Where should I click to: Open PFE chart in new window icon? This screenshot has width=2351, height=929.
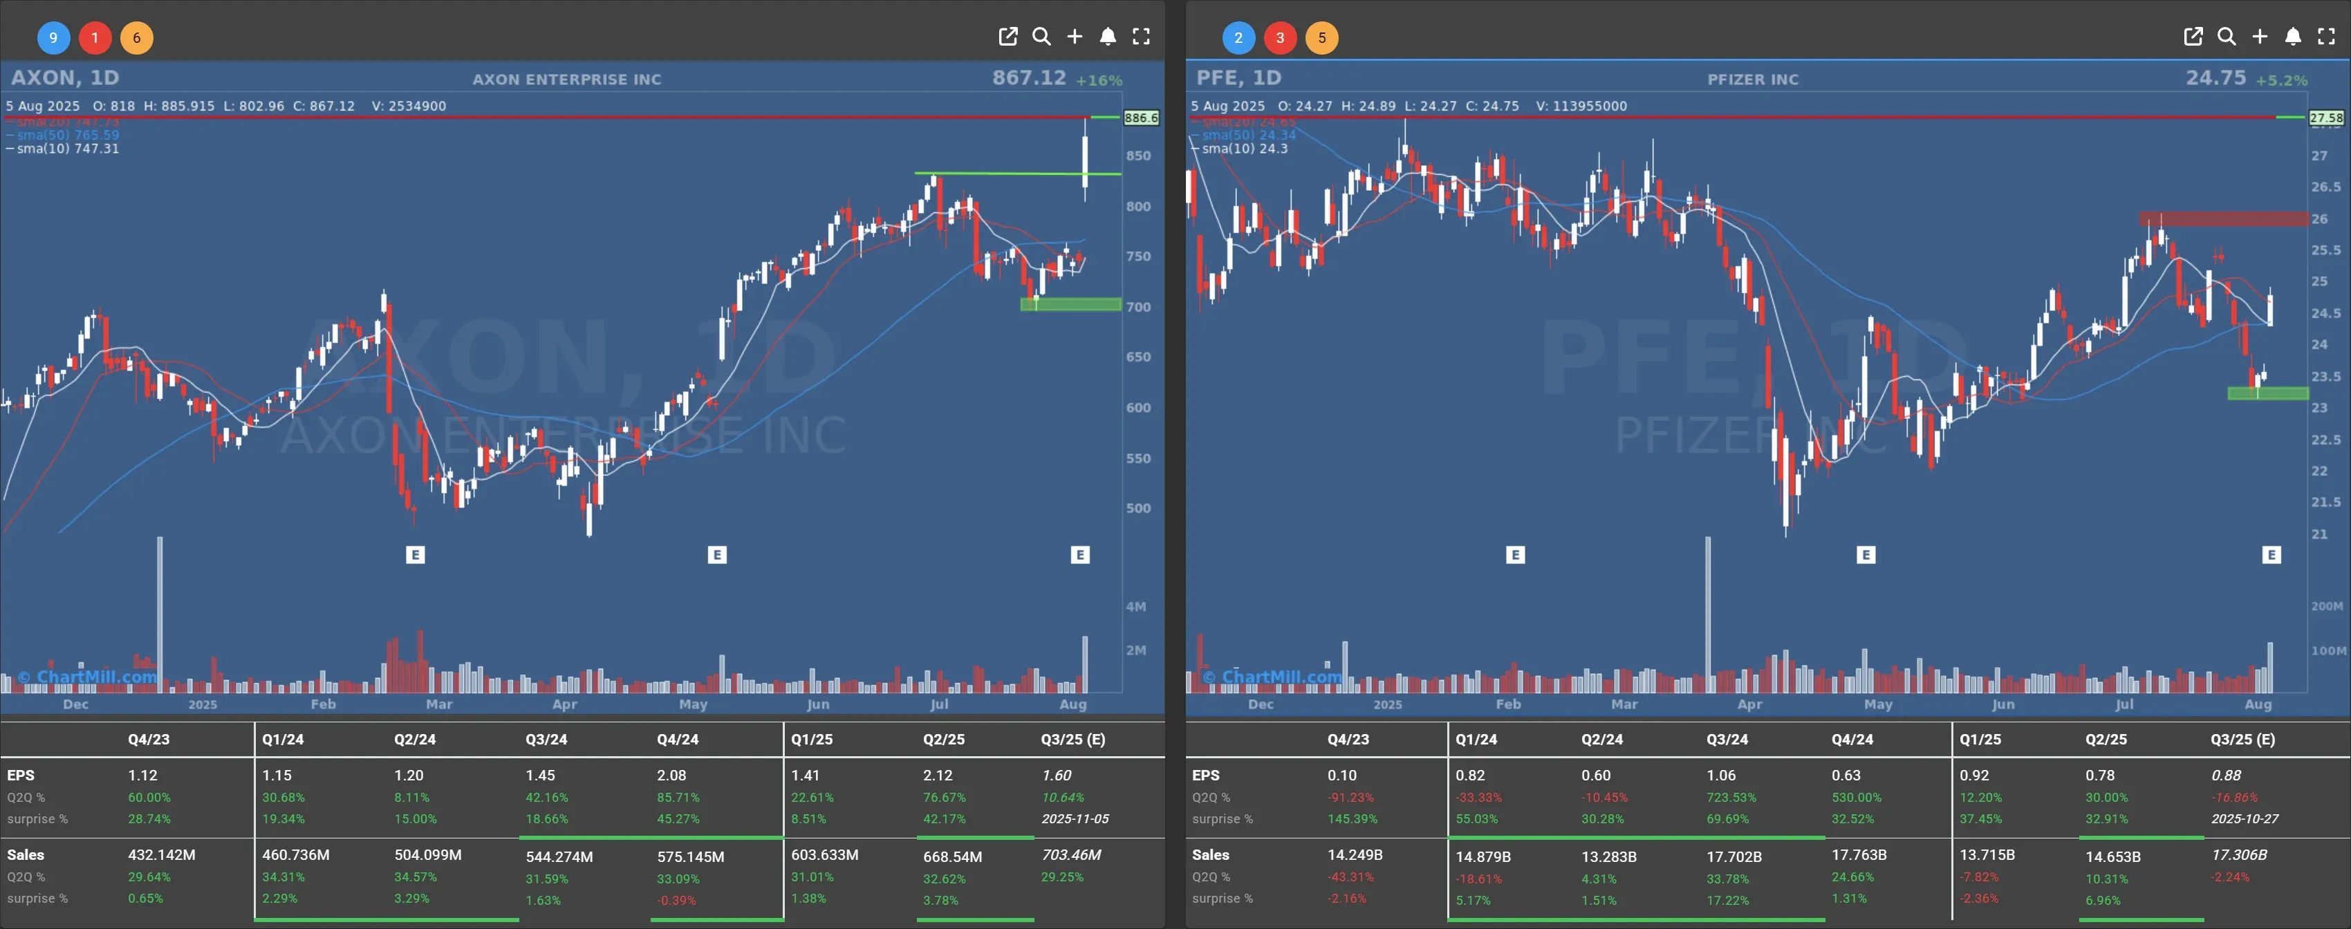[2193, 37]
